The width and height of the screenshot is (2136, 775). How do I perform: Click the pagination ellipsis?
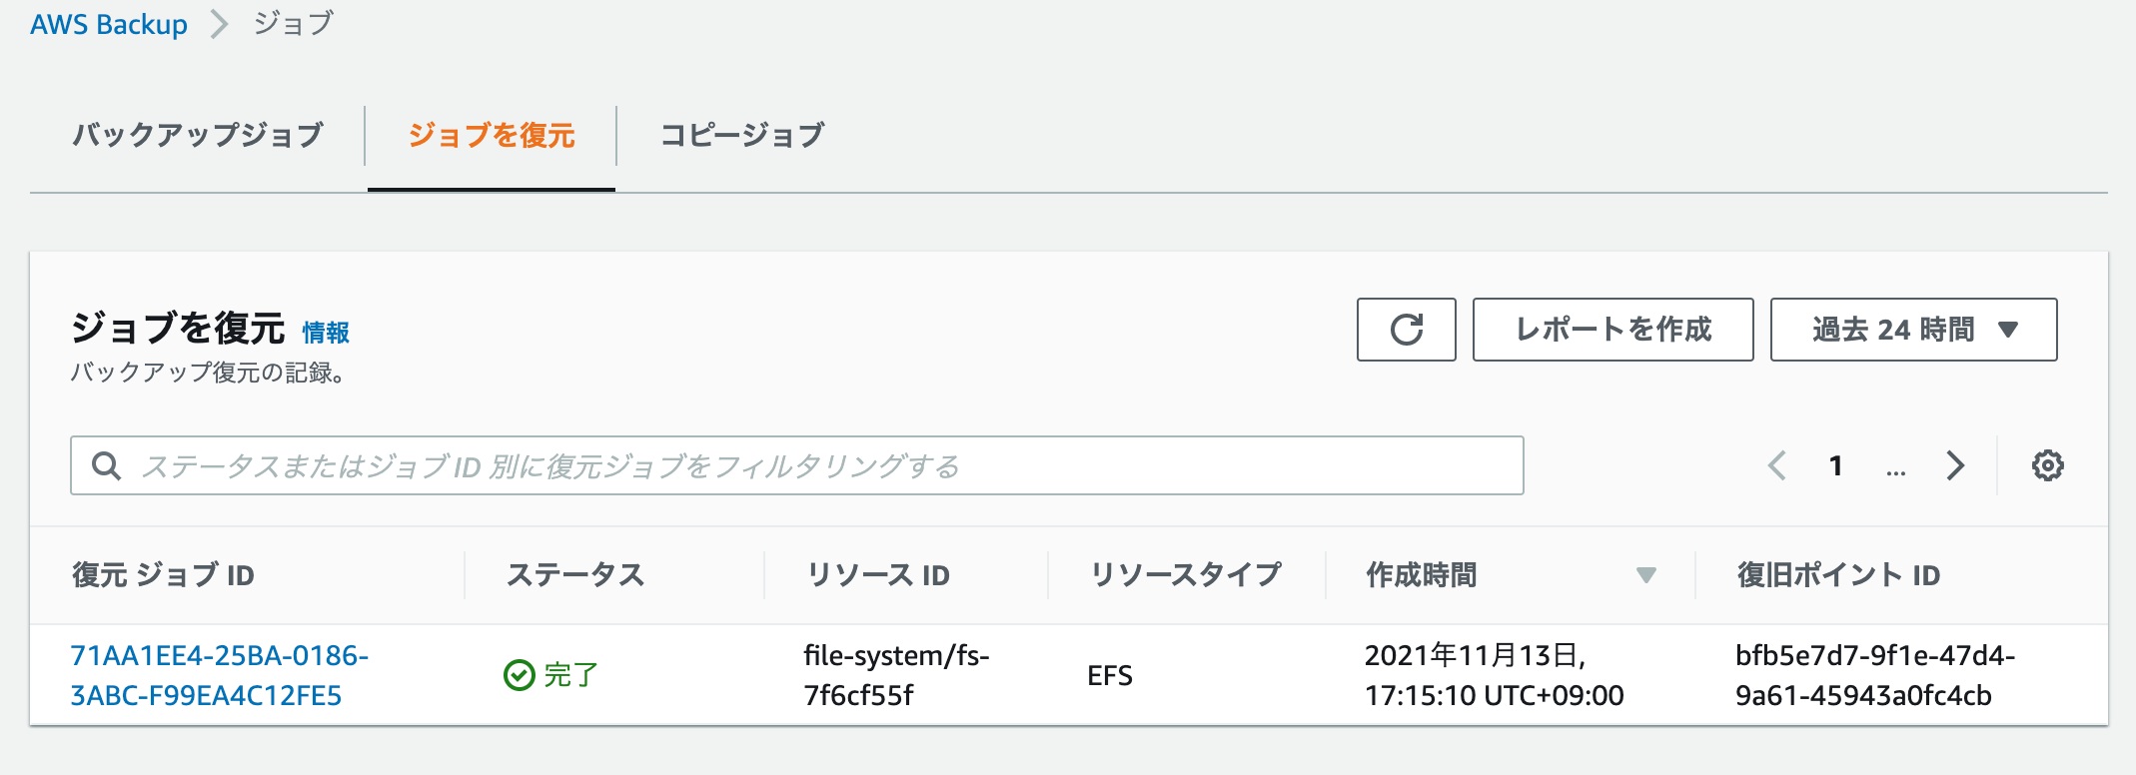1895,469
